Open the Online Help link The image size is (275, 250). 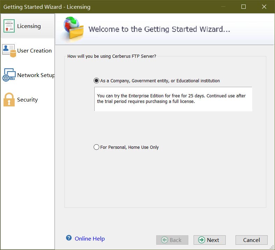pos(89,238)
